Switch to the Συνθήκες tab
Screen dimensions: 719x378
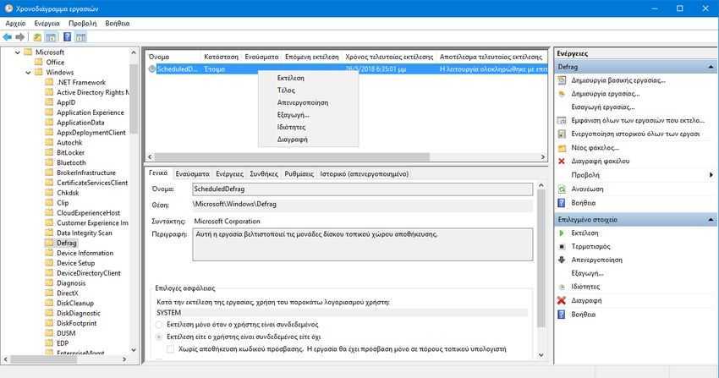pos(264,173)
